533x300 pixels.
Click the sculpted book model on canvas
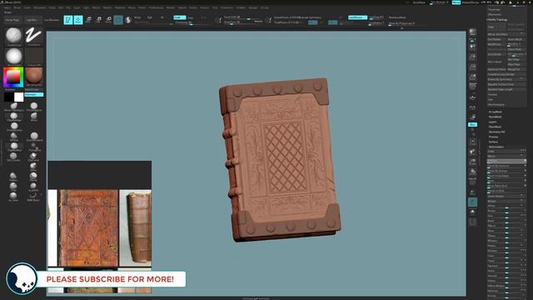tap(280, 159)
